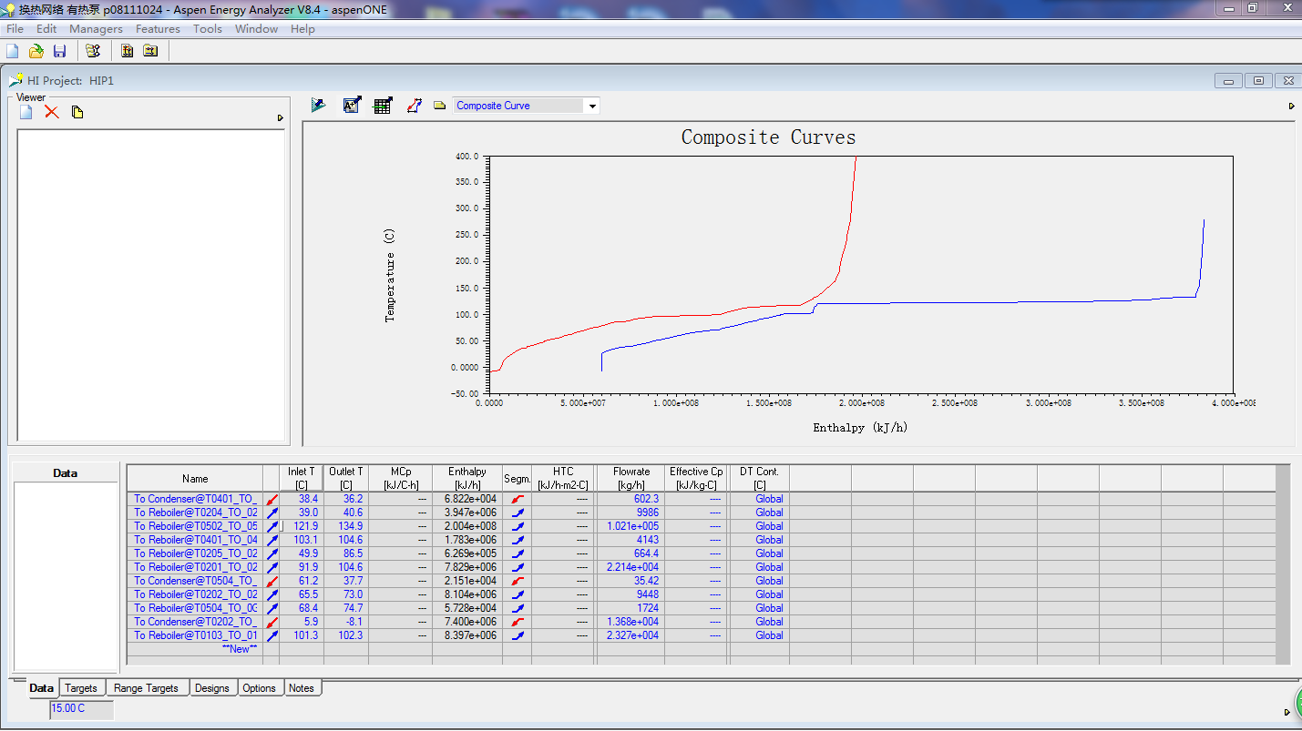Switch to the Notes tab

click(302, 688)
